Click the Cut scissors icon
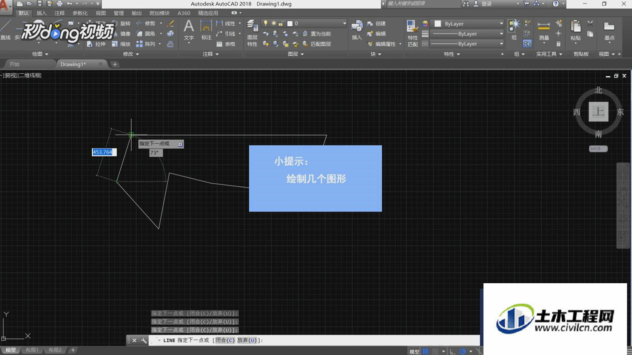 click(x=590, y=23)
